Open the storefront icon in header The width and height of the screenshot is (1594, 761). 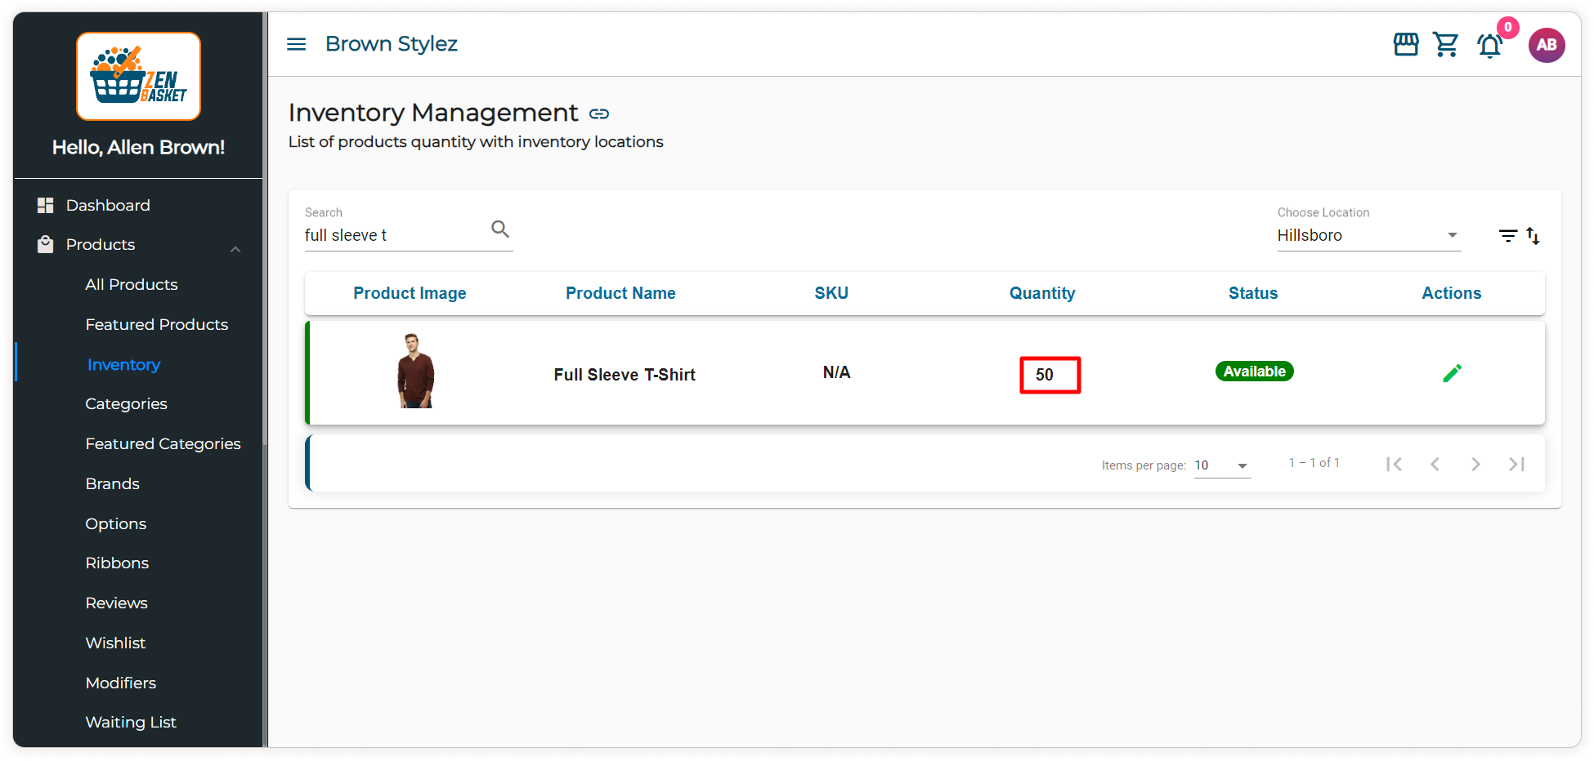tap(1405, 44)
